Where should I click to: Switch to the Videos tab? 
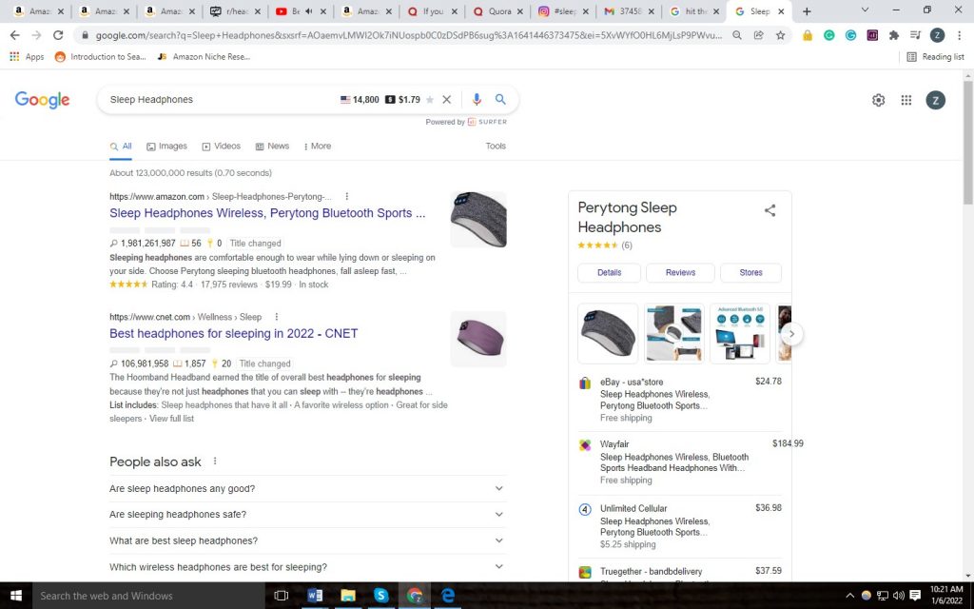221,146
